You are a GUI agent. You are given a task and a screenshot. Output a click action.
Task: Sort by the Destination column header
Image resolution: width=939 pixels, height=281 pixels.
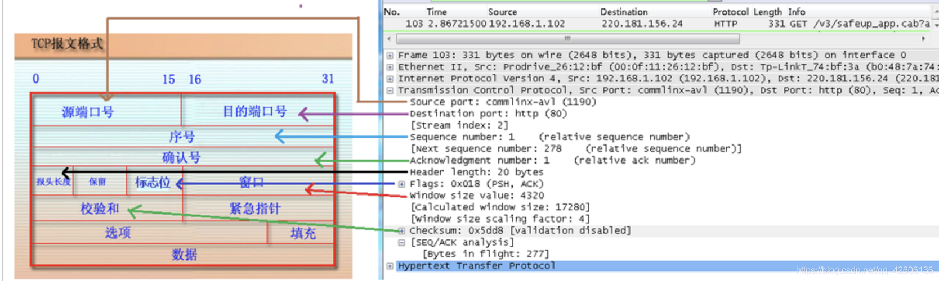pyautogui.click(x=624, y=12)
